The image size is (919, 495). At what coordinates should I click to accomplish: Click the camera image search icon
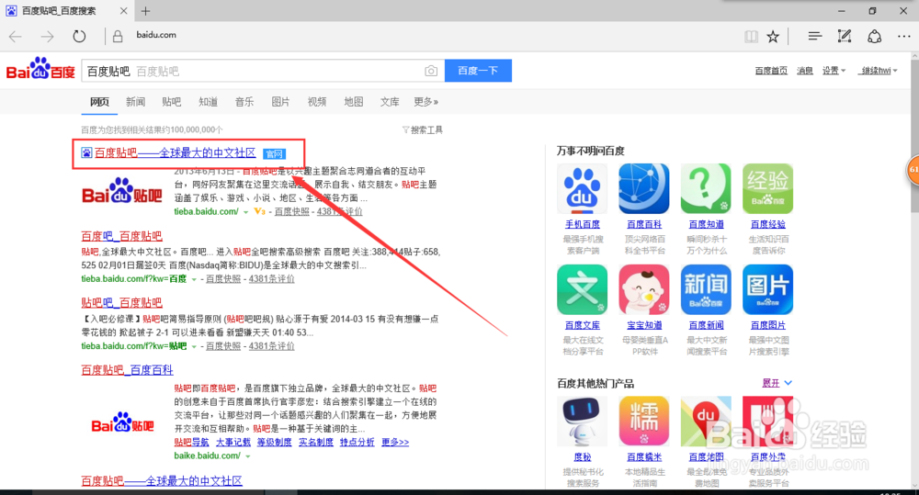tap(431, 71)
